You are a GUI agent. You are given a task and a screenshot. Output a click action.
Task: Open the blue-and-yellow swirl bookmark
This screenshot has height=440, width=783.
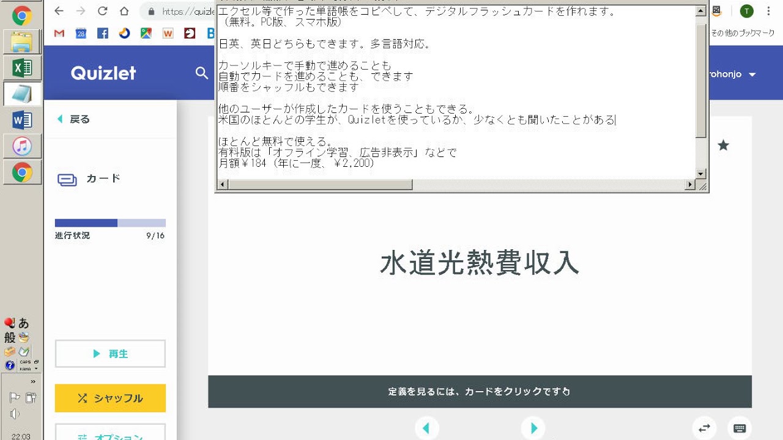click(124, 34)
